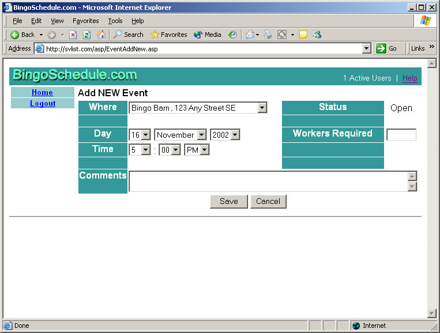Go to the Home page icon
Screen dimensions: 440x333
click(101, 35)
